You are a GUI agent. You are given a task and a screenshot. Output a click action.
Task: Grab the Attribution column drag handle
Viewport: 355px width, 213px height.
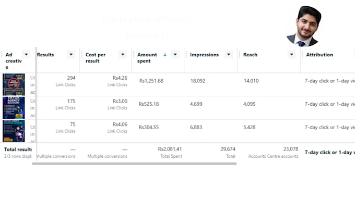click(302, 55)
